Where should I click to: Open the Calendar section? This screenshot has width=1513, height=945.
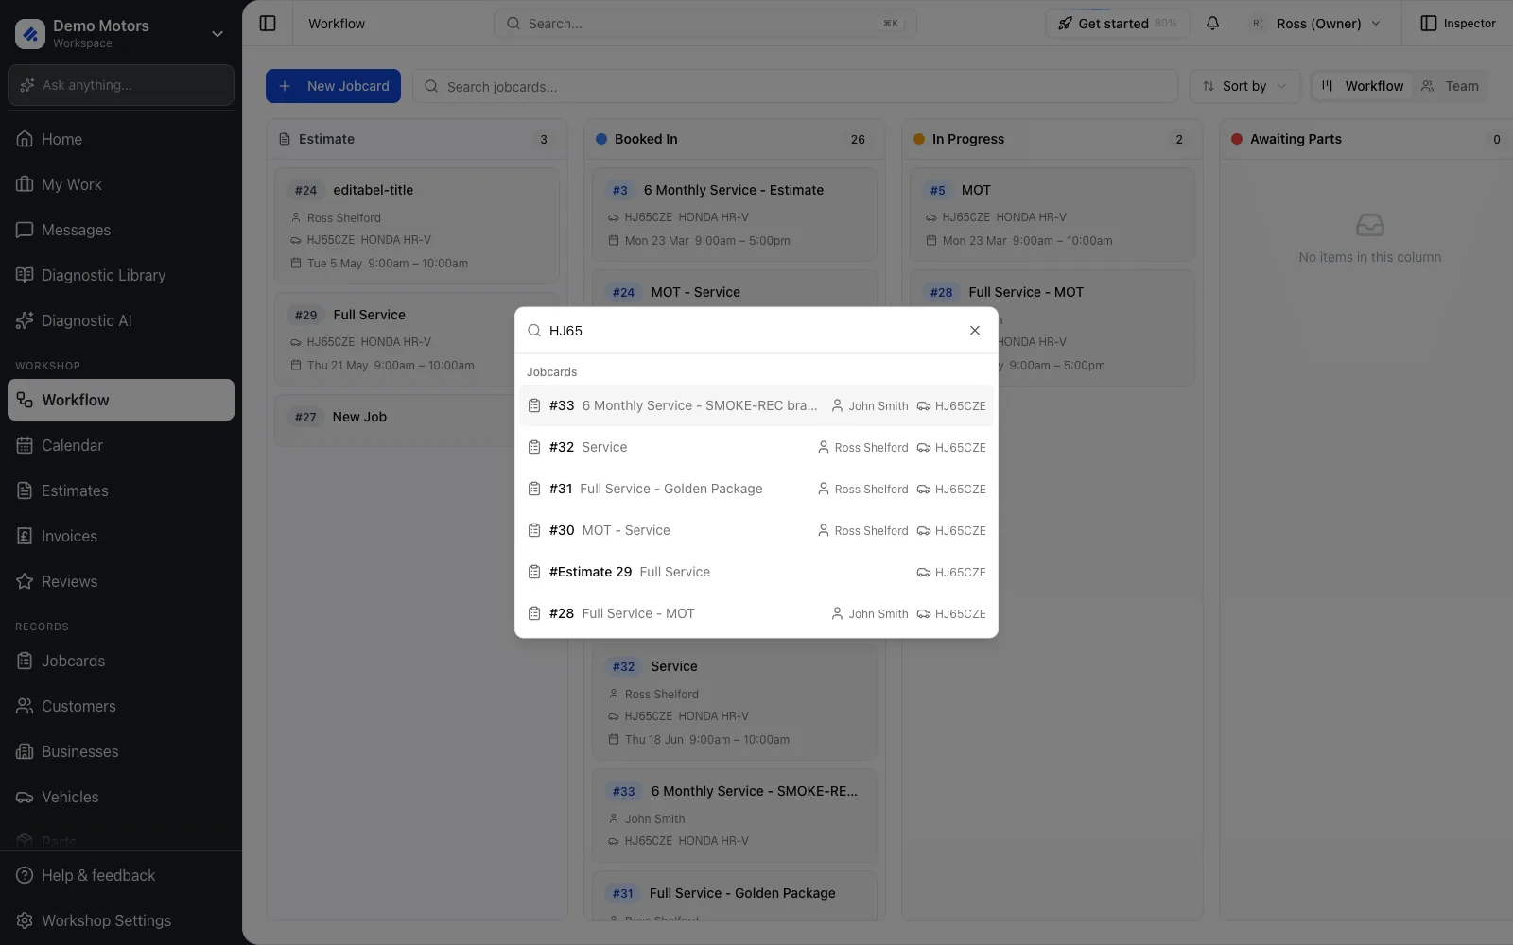point(121,445)
